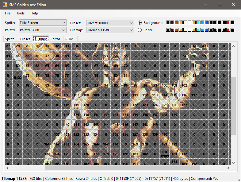Select tilemap cell numbered 107
The image size is (241, 182).
(76, 95)
